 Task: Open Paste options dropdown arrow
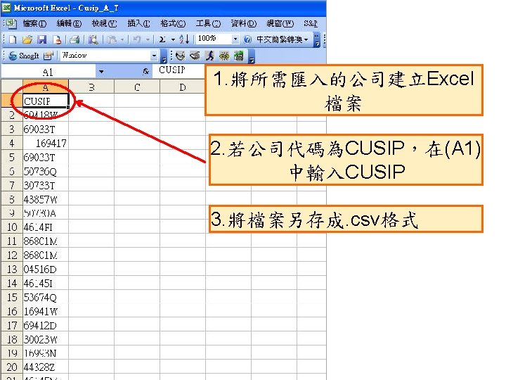(122, 39)
